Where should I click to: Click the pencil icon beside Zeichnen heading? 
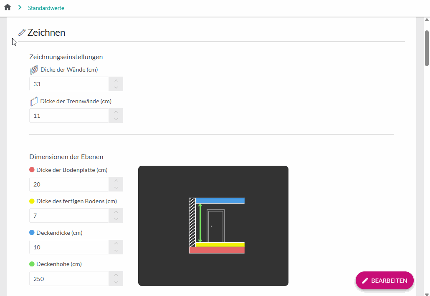tap(22, 32)
